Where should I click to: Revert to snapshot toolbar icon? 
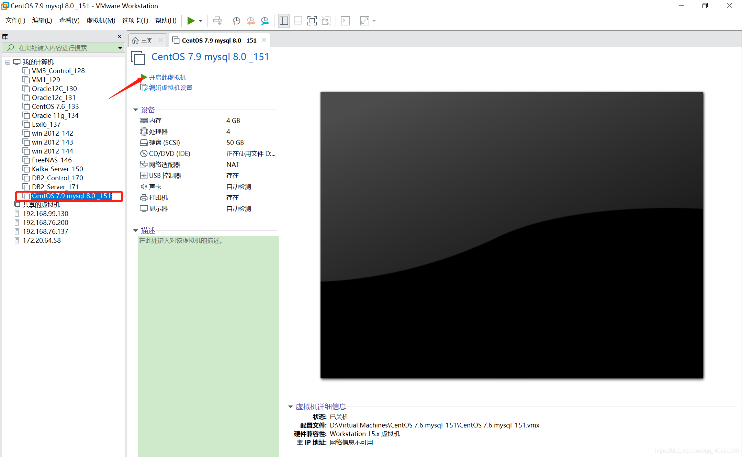click(x=251, y=21)
